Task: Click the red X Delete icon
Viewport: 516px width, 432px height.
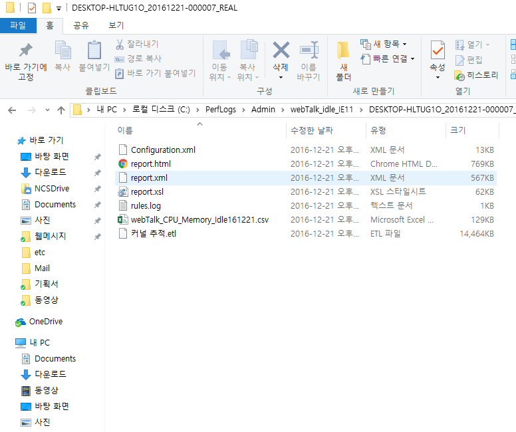Action: click(281, 50)
